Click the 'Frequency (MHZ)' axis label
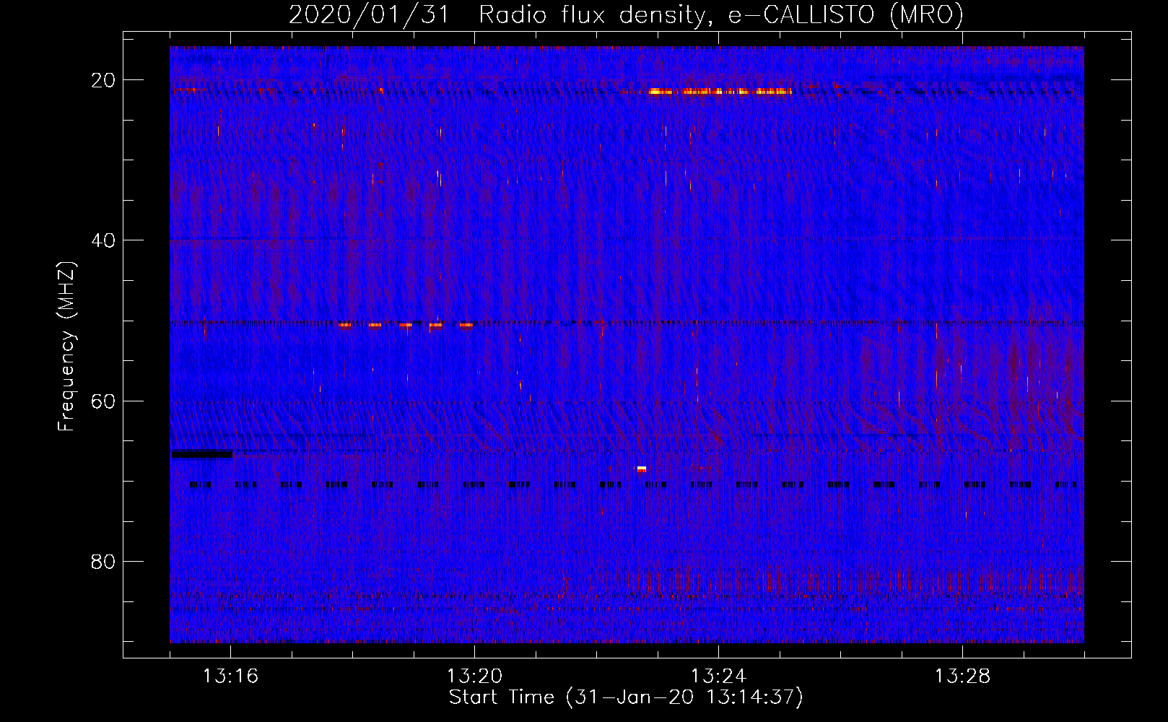 (66, 347)
